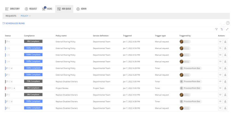Click the Compliance column header
This screenshot has height=118, width=231.
(x=29, y=36)
